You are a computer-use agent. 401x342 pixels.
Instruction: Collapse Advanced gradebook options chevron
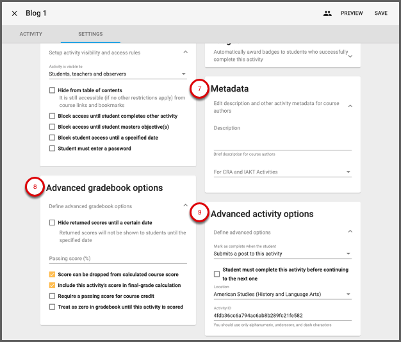click(185, 206)
